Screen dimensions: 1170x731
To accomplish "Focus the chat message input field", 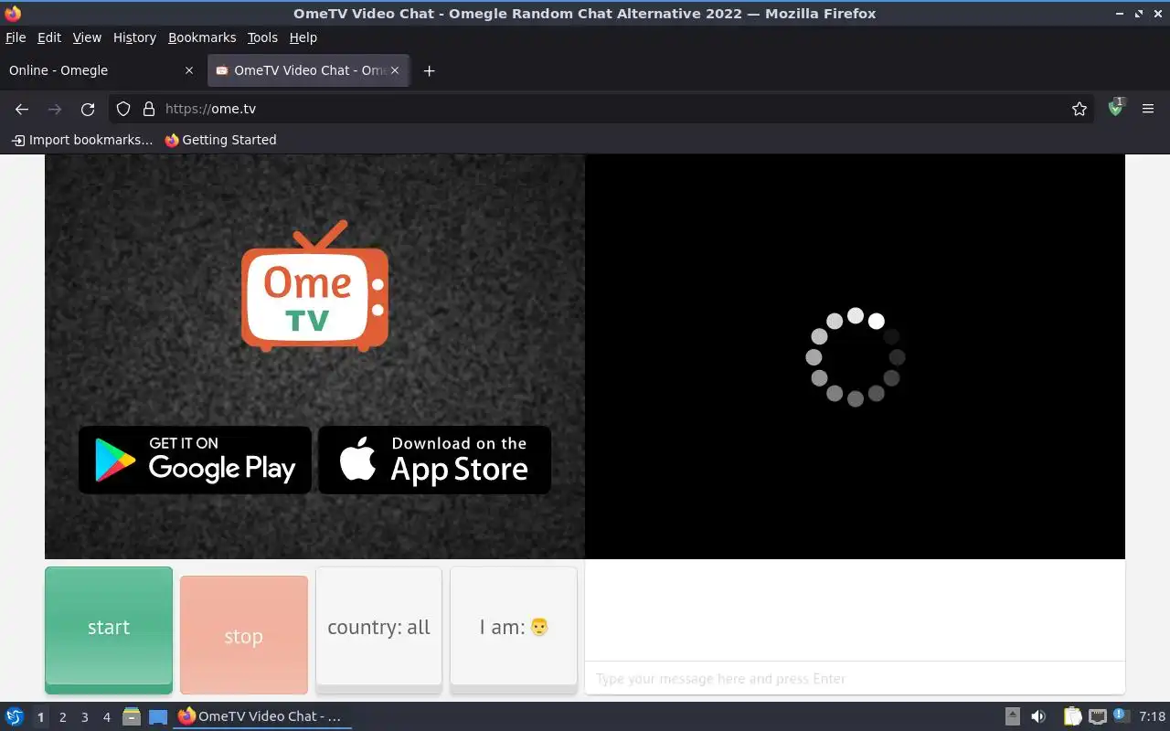I will point(855,679).
